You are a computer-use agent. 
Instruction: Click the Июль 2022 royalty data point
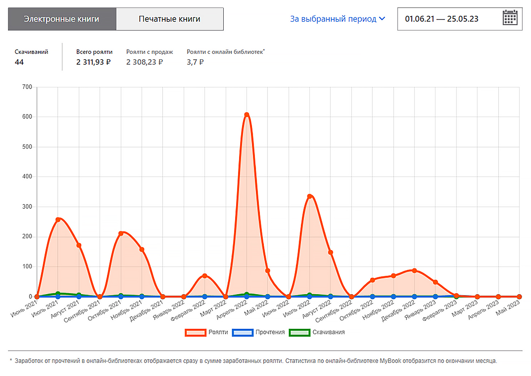pyautogui.click(x=309, y=196)
